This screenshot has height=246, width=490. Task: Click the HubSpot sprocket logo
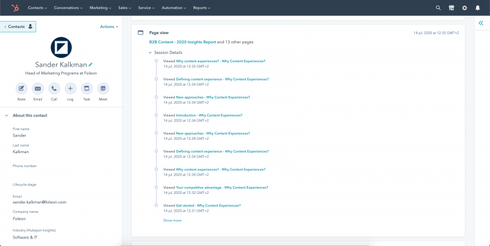point(15,8)
